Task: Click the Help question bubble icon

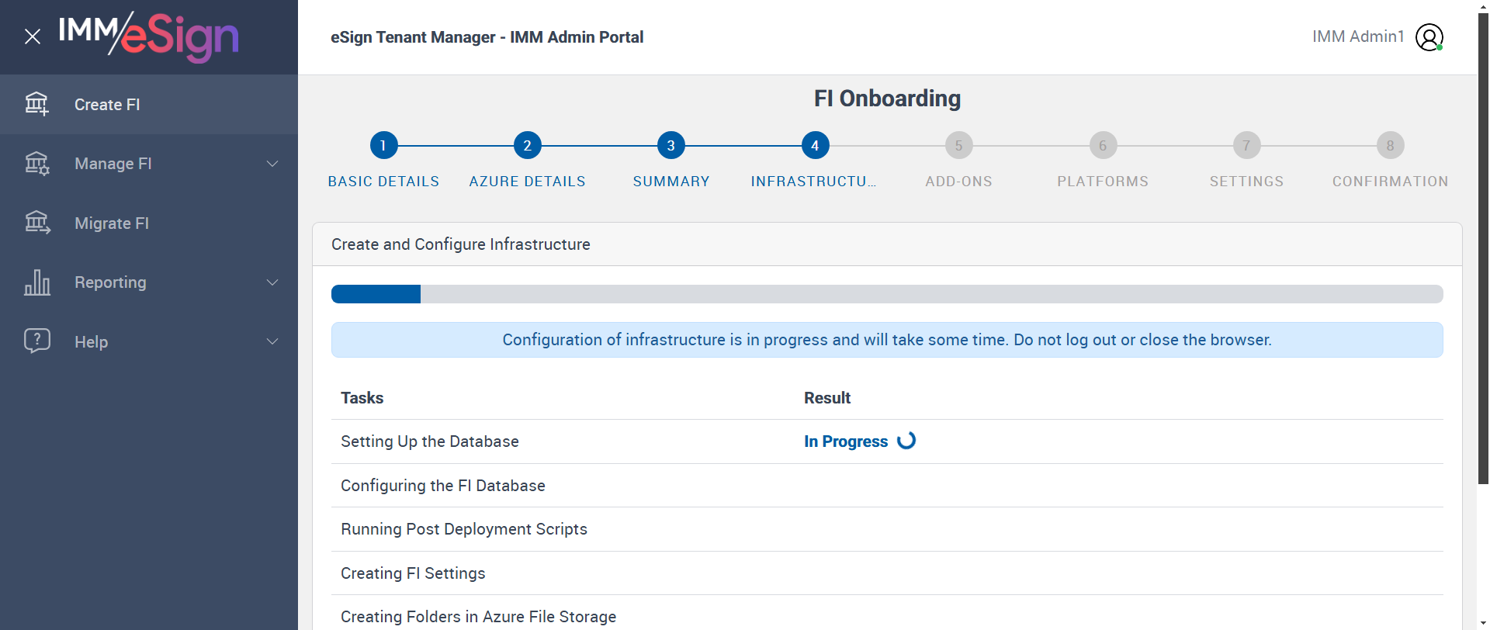Action: 36,341
